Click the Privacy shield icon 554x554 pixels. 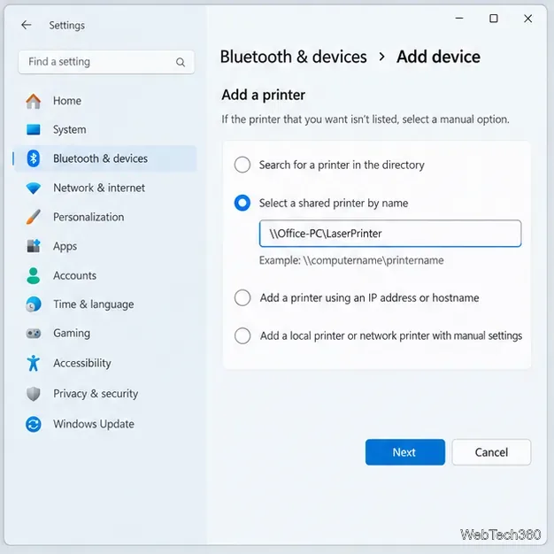tap(34, 394)
